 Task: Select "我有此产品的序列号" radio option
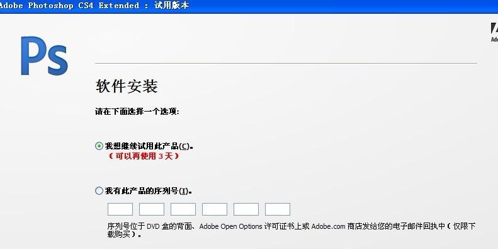(99, 191)
